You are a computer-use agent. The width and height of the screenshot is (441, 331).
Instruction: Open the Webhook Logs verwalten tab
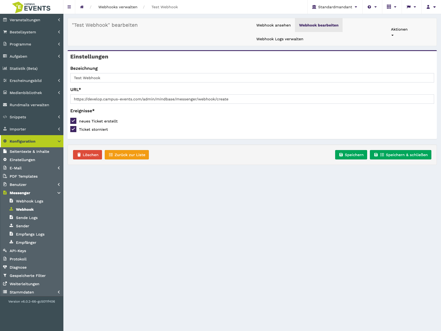pos(280,39)
